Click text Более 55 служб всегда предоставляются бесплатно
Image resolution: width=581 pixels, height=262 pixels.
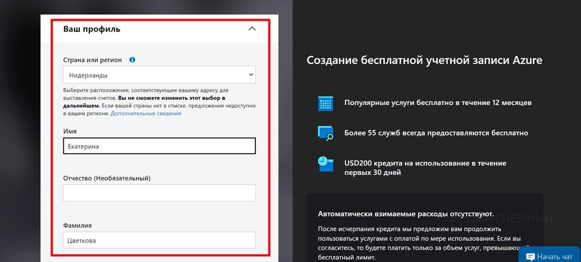tap(436, 133)
